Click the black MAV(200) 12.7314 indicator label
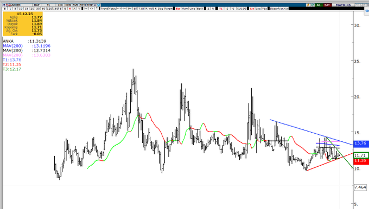The width and height of the screenshot is (369, 209). [27, 50]
